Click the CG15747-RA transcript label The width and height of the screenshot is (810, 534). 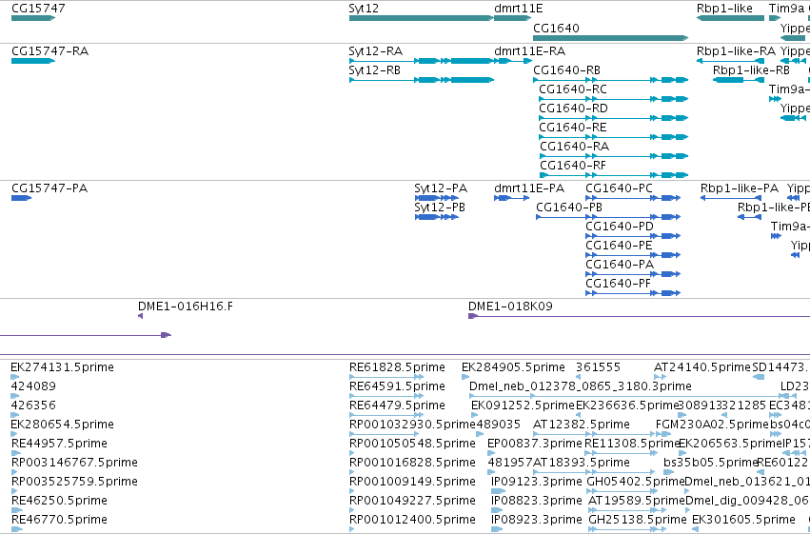[49, 51]
